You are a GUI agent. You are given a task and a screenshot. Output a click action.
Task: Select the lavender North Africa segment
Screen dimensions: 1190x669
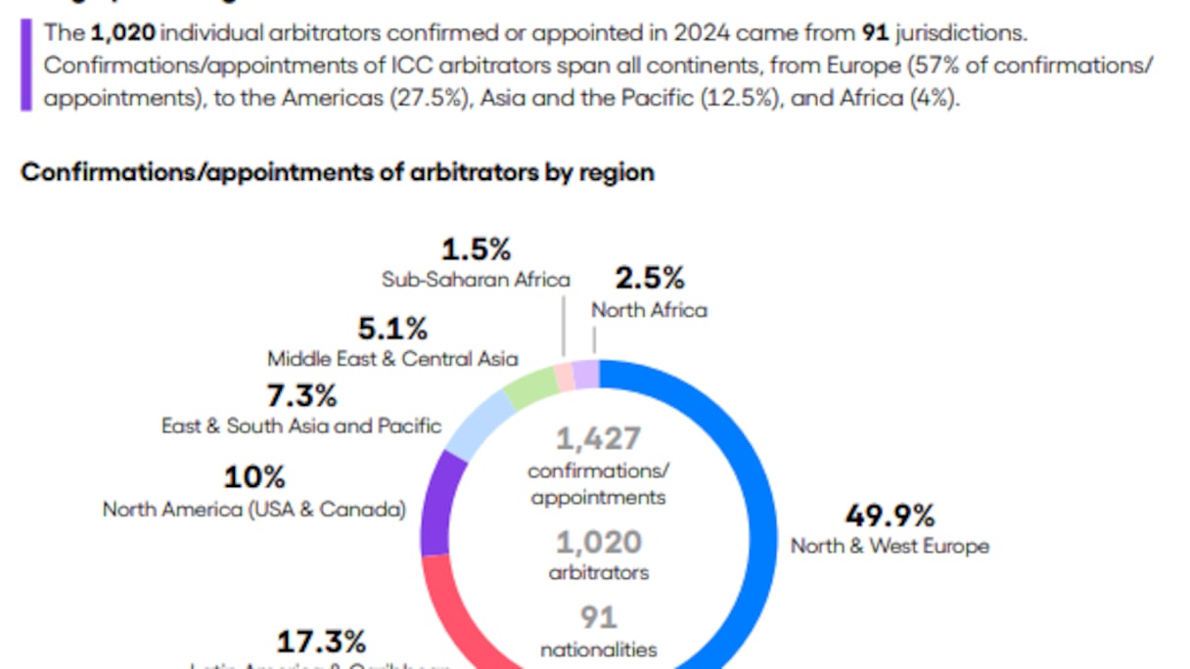coord(585,374)
